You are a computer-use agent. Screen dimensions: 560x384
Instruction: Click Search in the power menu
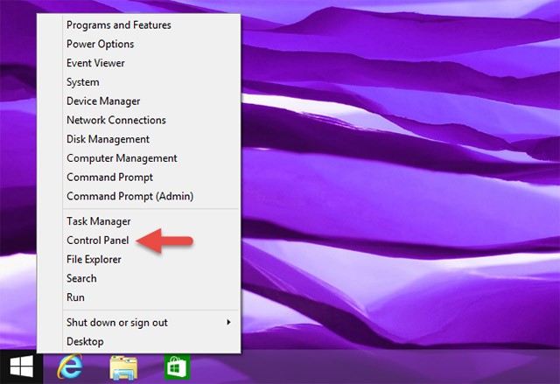[81, 278]
